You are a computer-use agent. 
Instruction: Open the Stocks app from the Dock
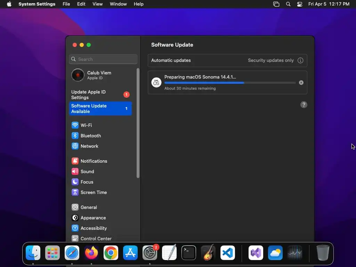pos(295,253)
